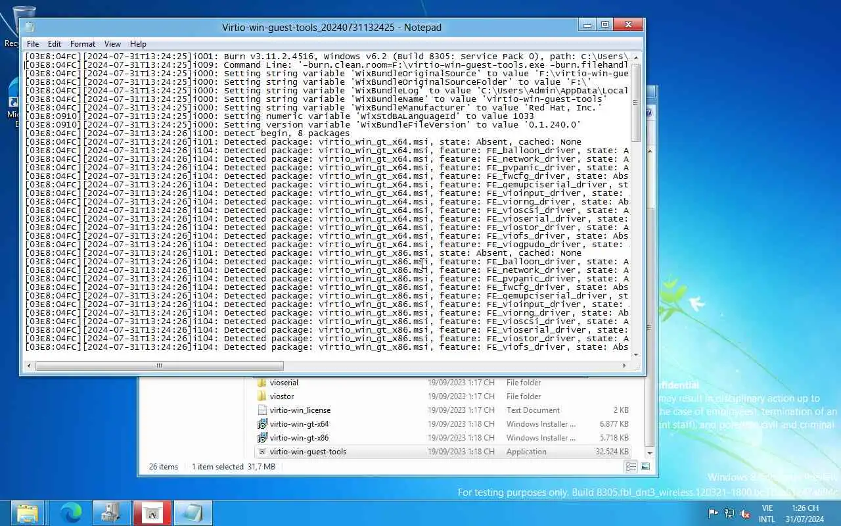The width and height of the screenshot is (841, 526).
Task: Launch Microsoft Edge from the taskbar
Action: [70, 513]
